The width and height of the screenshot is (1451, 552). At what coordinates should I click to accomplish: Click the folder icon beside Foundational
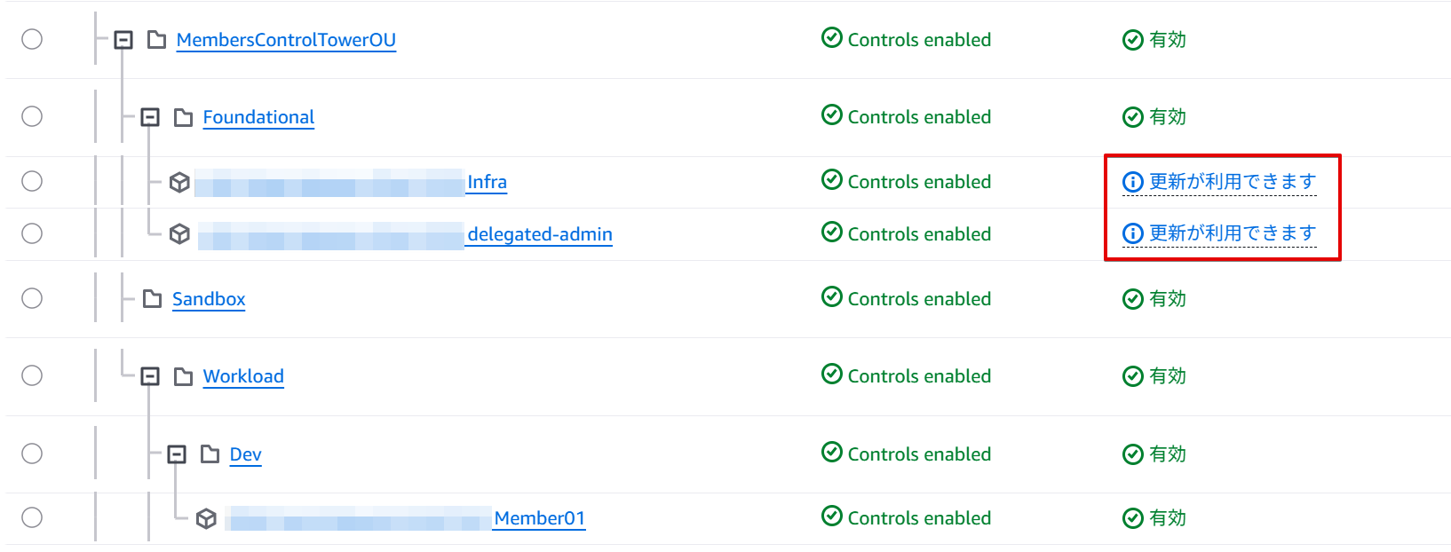point(183,117)
